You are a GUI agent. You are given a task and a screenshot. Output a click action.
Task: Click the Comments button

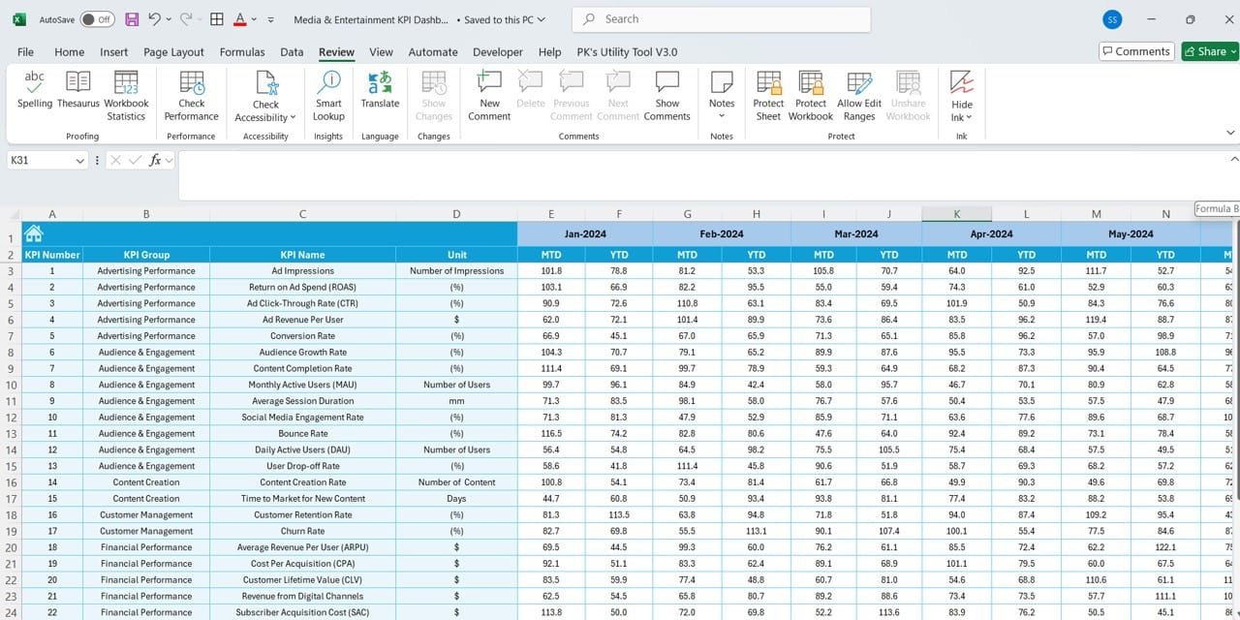tap(1136, 51)
